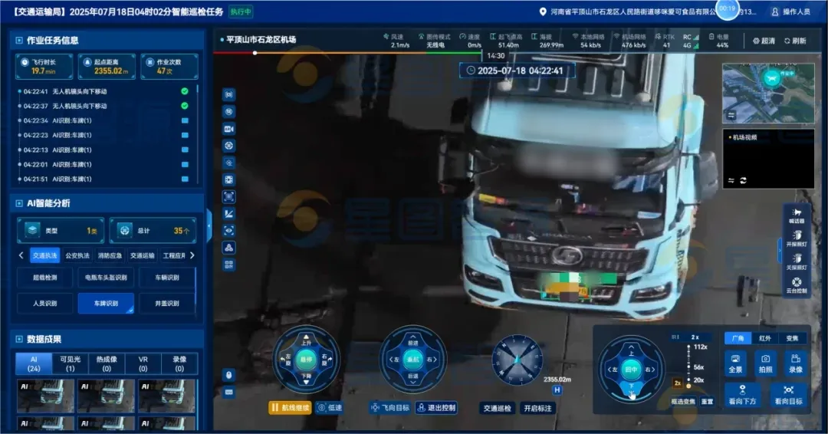Click the 刷新 refresh icon in top bar

[795, 41]
